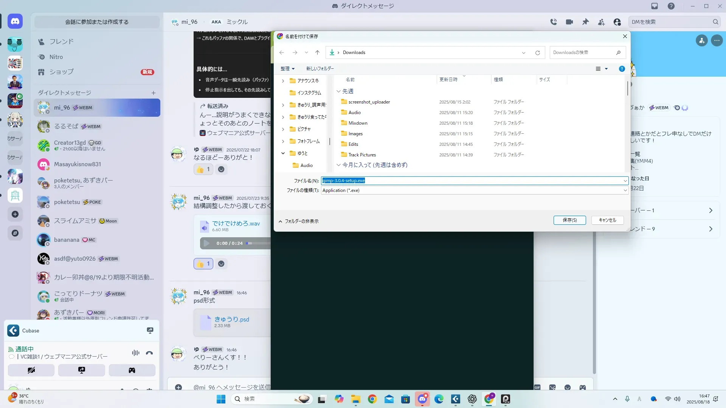This screenshot has height=408, width=726.
Task: Add friends to this DM
Action: (601, 22)
